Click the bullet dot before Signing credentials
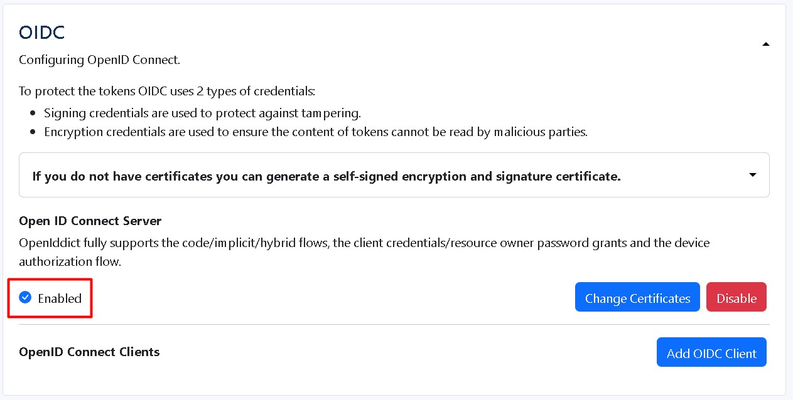Viewport: 793px width, 400px height. [34, 113]
